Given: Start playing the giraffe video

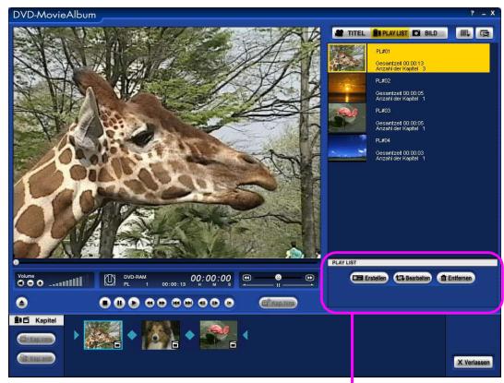Looking at the screenshot, I should 134,303.
